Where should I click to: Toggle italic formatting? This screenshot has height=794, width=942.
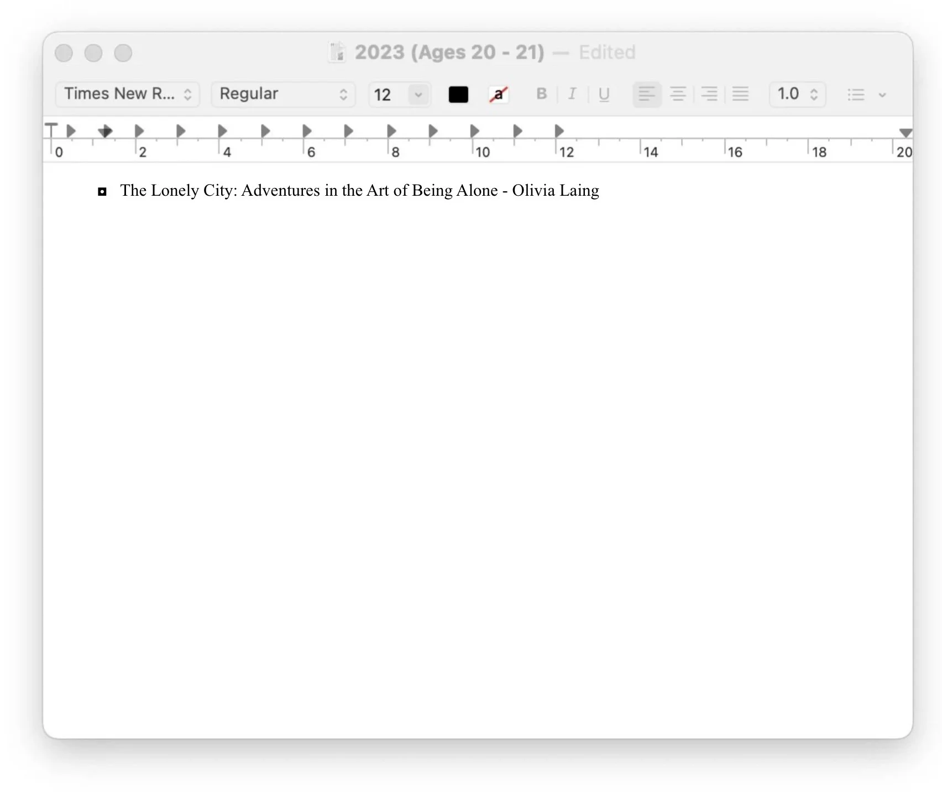(572, 94)
